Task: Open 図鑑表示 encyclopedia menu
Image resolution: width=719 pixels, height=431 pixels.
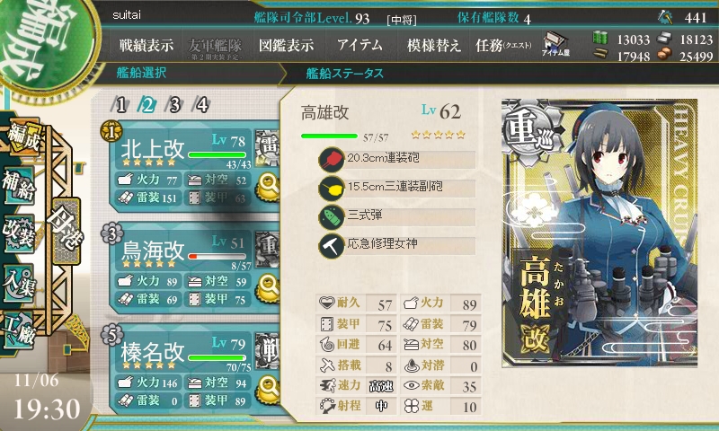Action: [x=286, y=45]
